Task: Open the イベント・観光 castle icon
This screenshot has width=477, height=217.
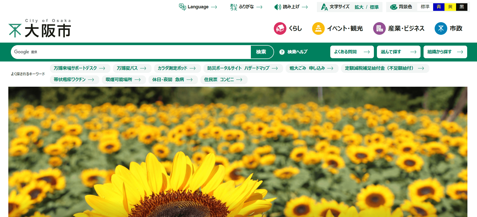Action: pyautogui.click(x=318, y=28)
